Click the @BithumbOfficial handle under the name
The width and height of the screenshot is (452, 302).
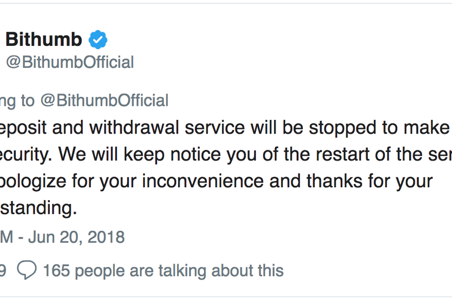[69, 62]
